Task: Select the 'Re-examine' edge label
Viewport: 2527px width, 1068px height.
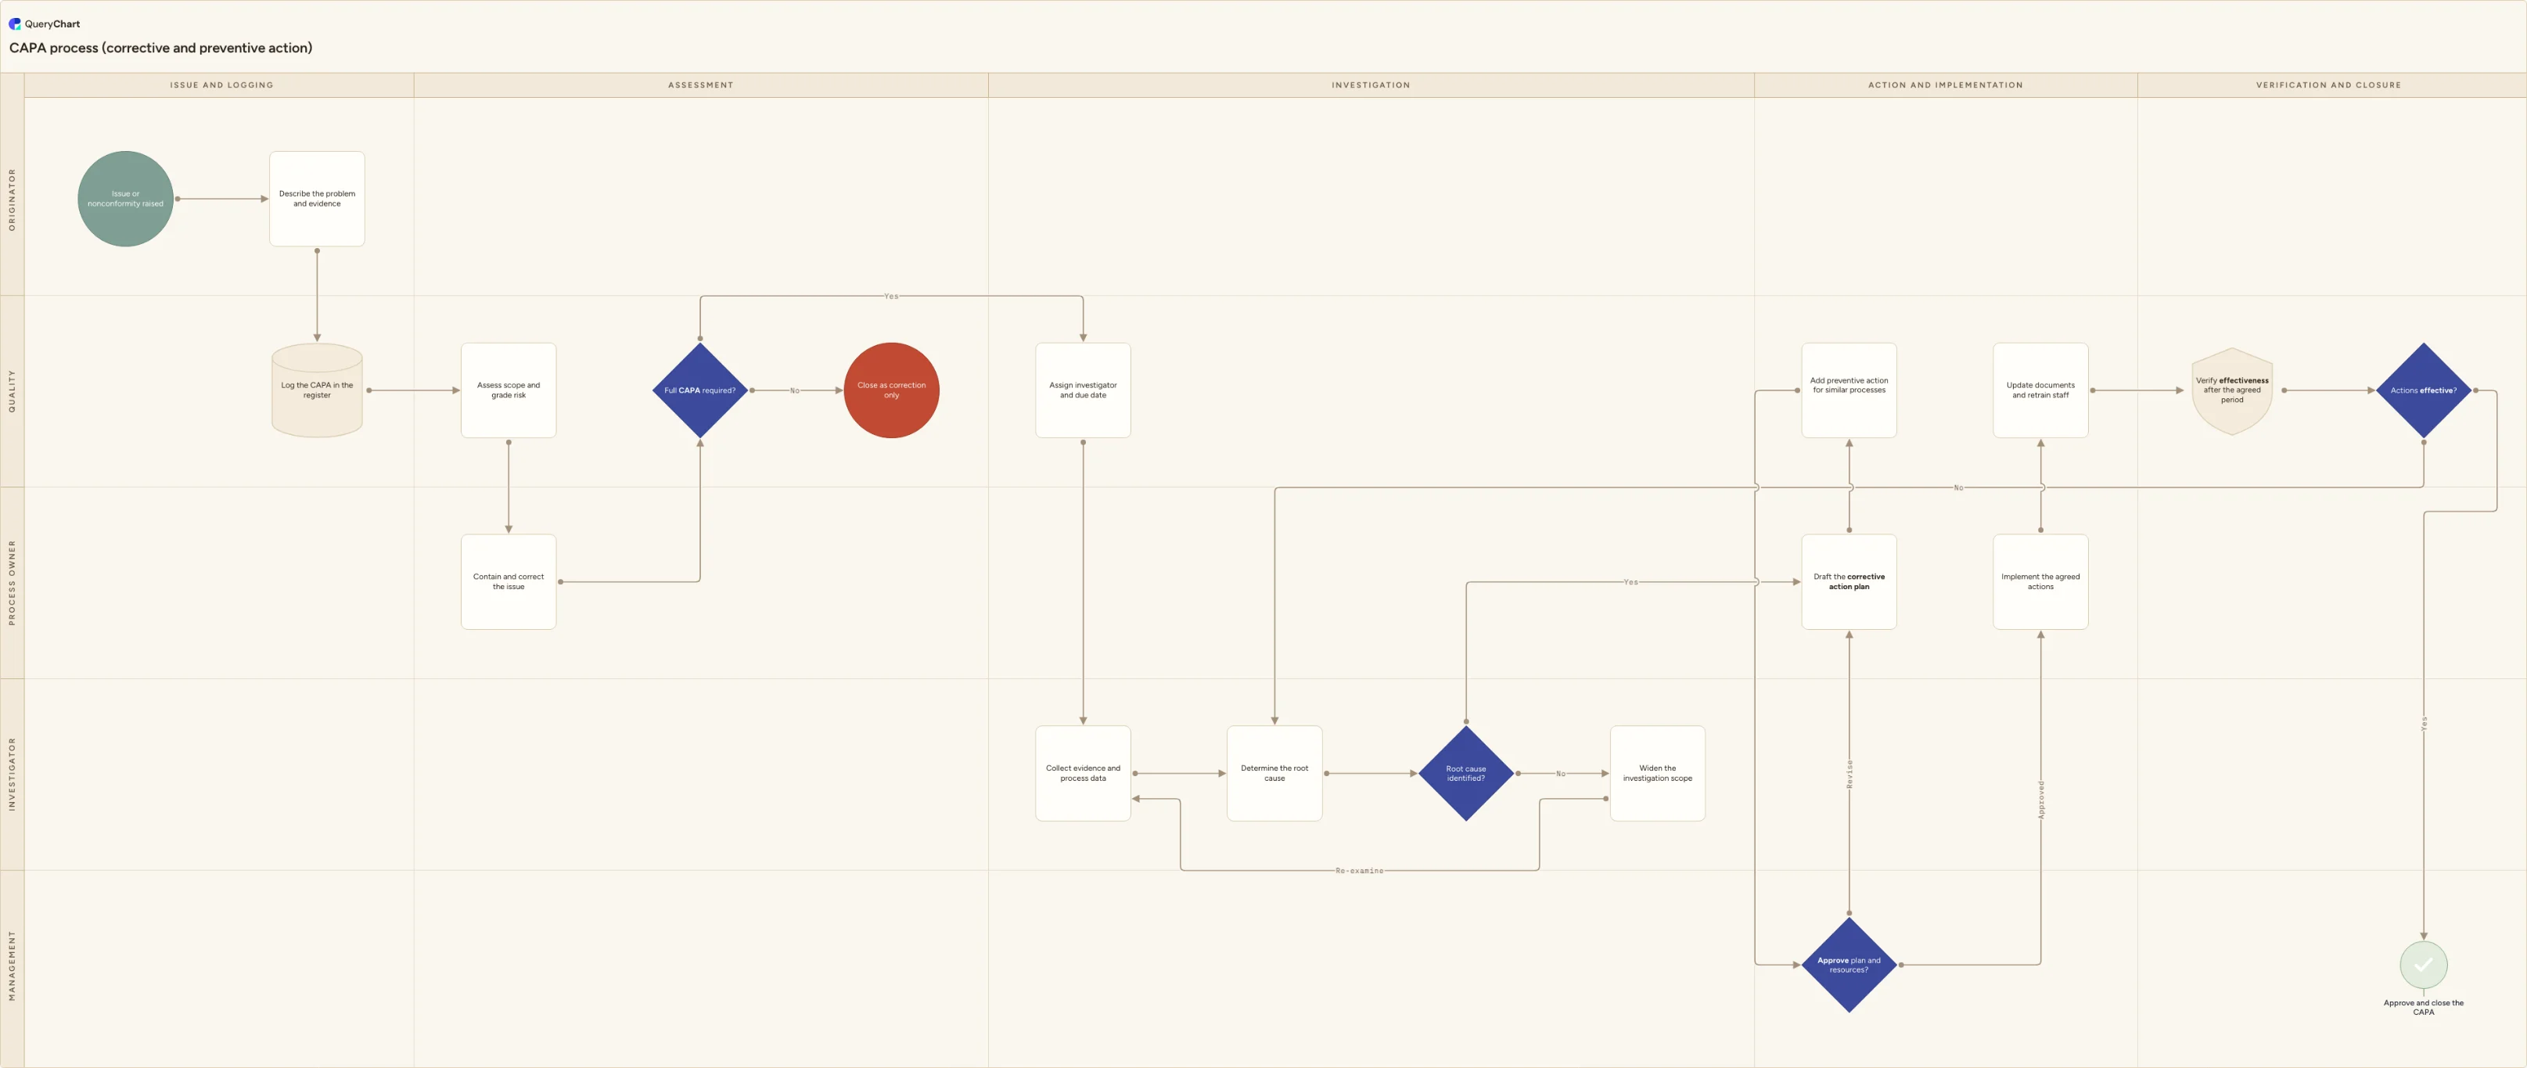Action: [1359, 871]
